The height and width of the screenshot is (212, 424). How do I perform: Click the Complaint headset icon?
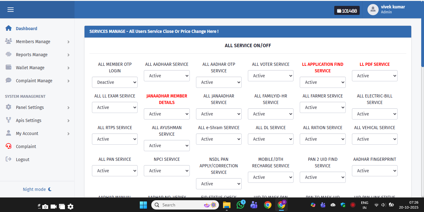[x=9, y=146]
